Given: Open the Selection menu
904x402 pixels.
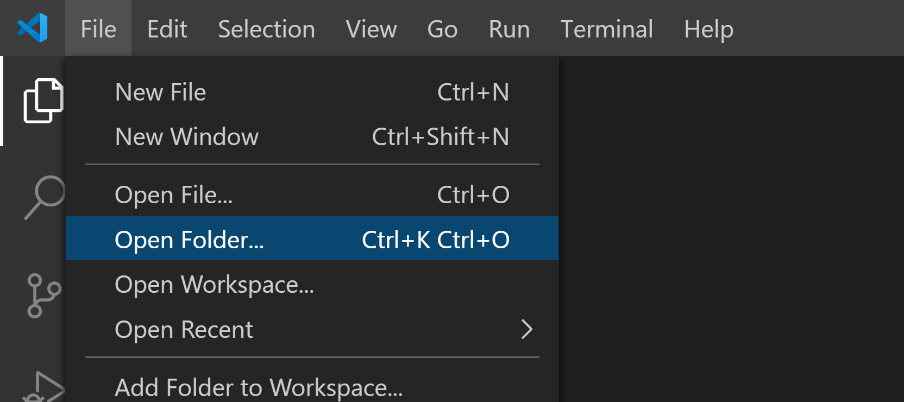Looking at the screenshot, I should point(266,29).
